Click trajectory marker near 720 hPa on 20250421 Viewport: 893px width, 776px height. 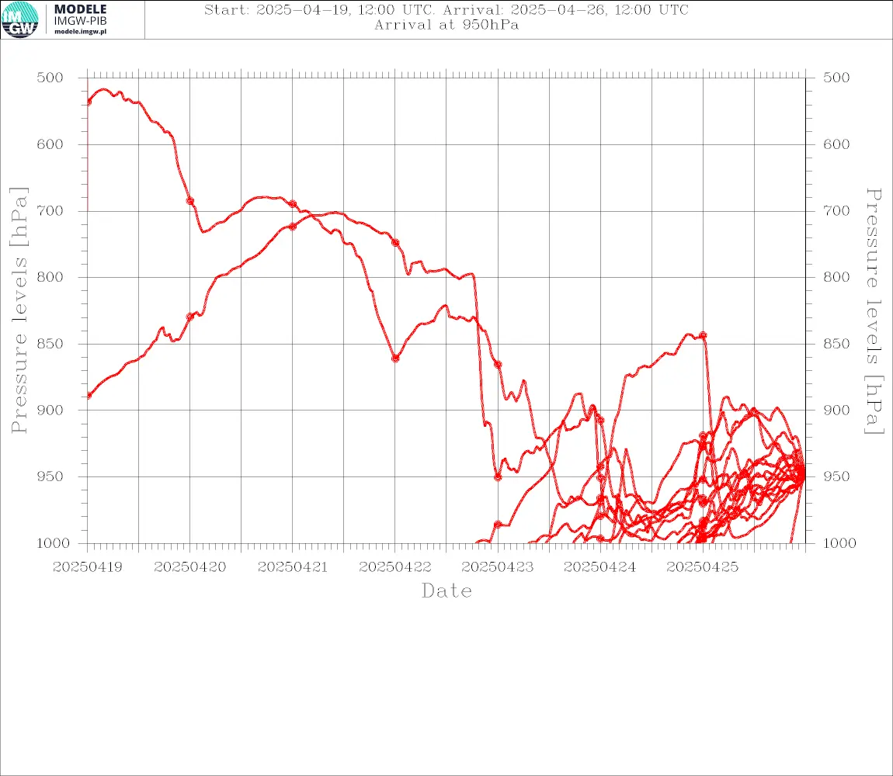pos(293,227)
